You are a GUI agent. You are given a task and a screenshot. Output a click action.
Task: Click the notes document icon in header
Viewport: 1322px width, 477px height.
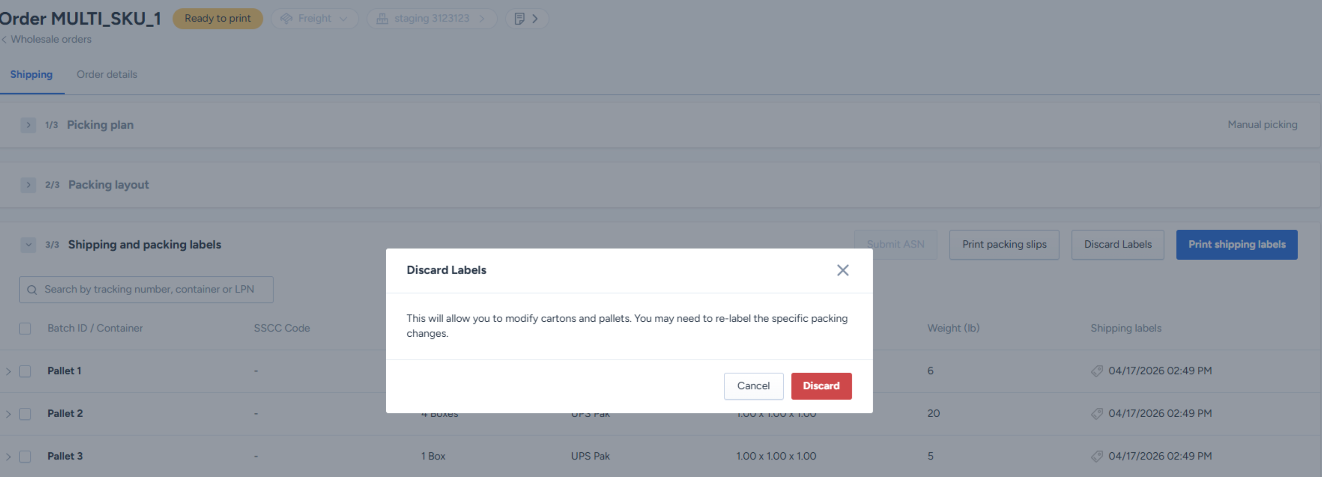click(x=519, y=19)
